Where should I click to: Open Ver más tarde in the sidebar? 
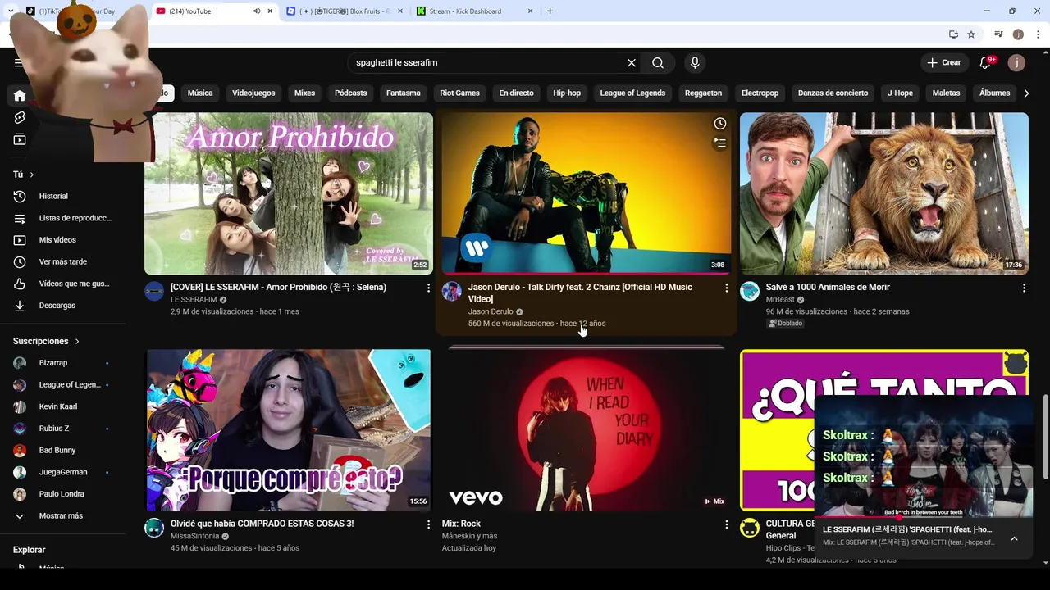click(x=62, y=262)
